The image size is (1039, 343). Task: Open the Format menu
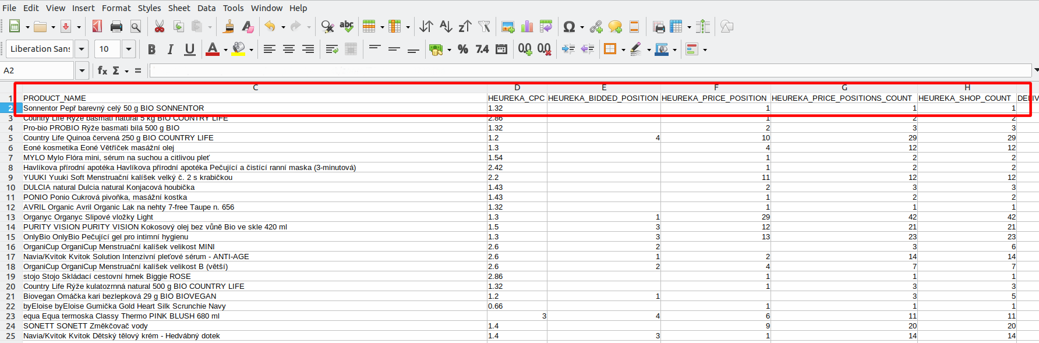click(116, 8)
